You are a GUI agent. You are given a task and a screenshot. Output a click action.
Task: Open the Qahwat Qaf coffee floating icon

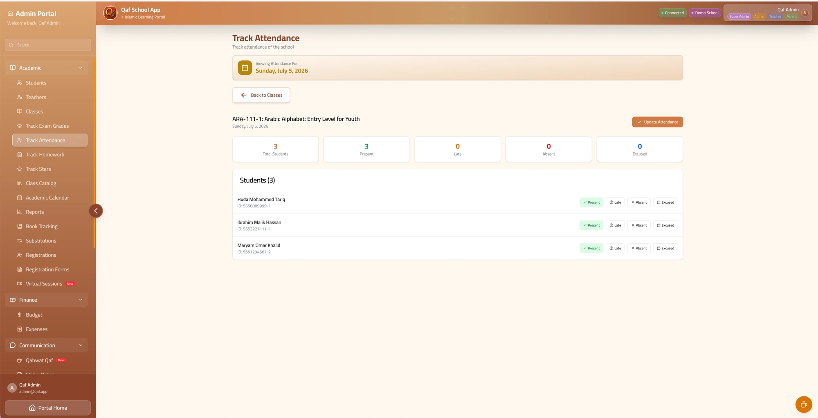[803, 405]
